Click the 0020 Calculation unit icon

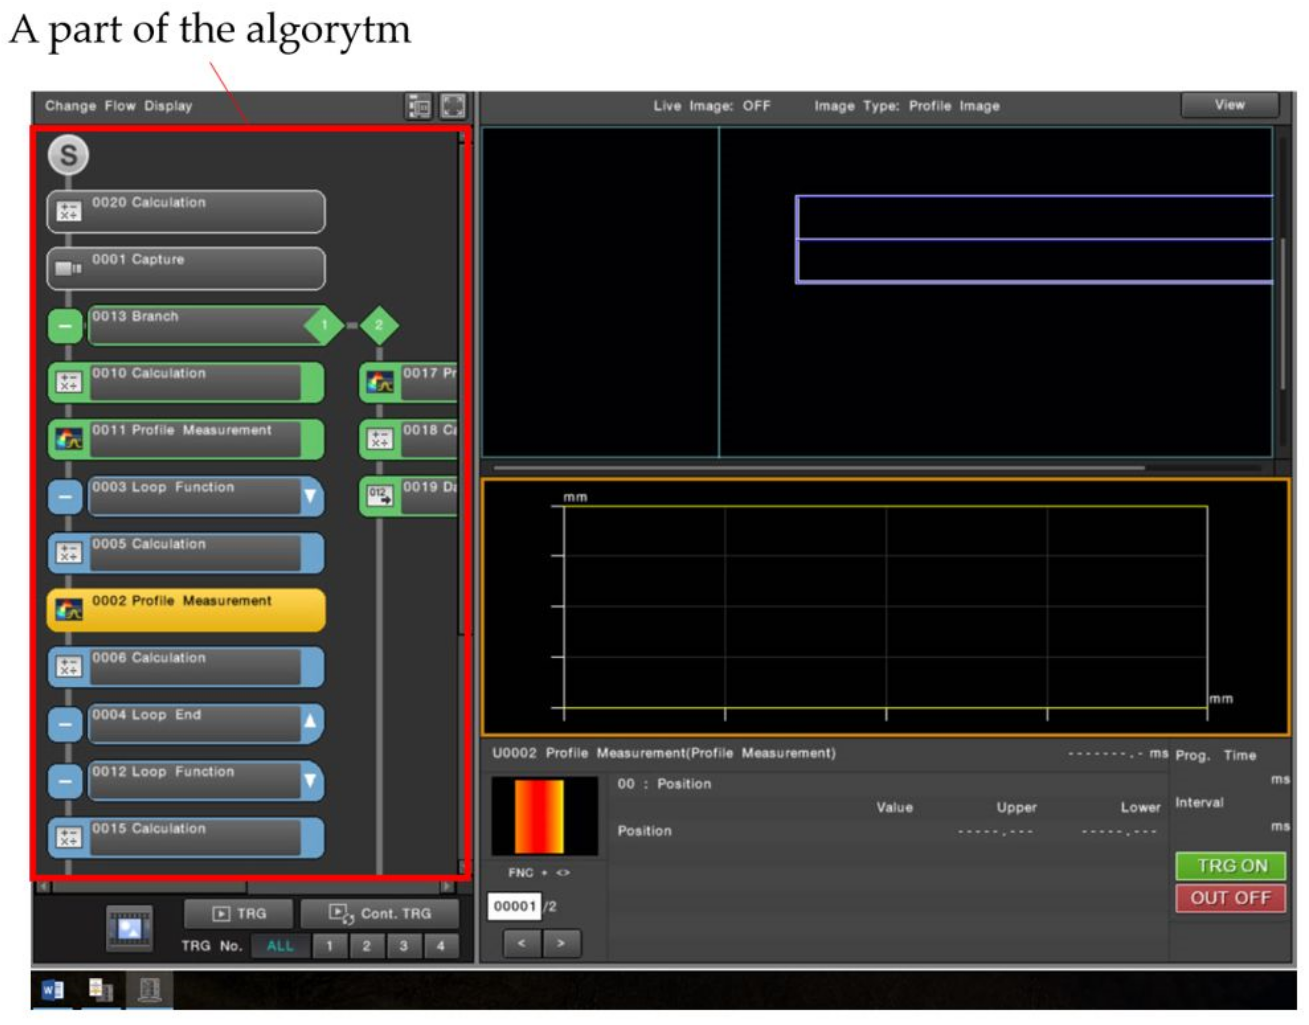pos(68,211)
